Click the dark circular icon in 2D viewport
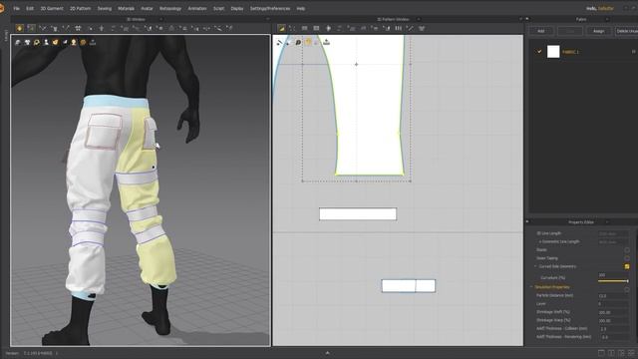The width and height of the screenshot is (638, 359). (298, 42)
